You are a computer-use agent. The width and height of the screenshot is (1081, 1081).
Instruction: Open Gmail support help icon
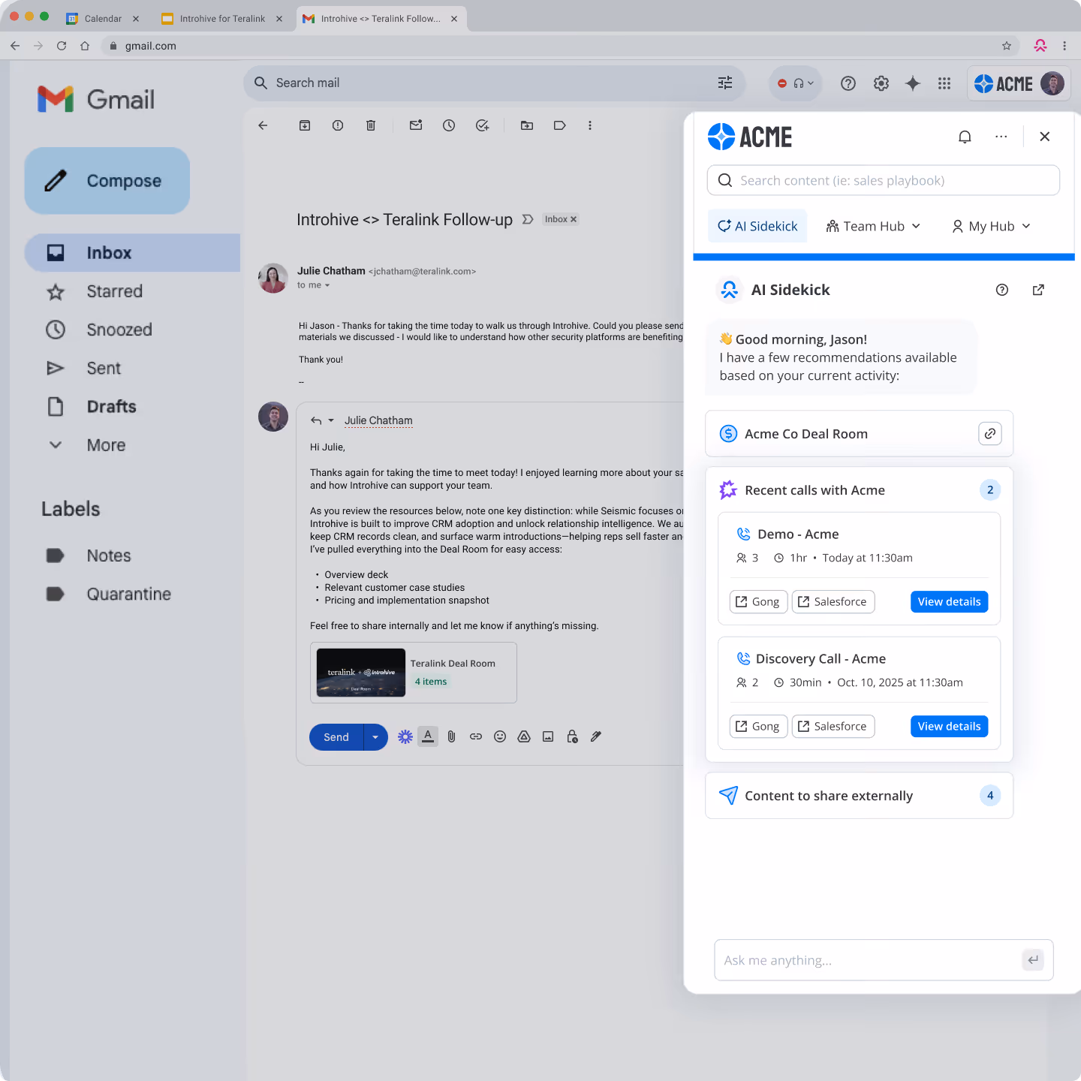coord(848,83)
